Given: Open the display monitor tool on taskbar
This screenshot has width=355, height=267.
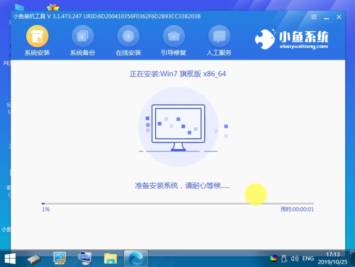Looking at the screenshot, I should click(60, 258).
